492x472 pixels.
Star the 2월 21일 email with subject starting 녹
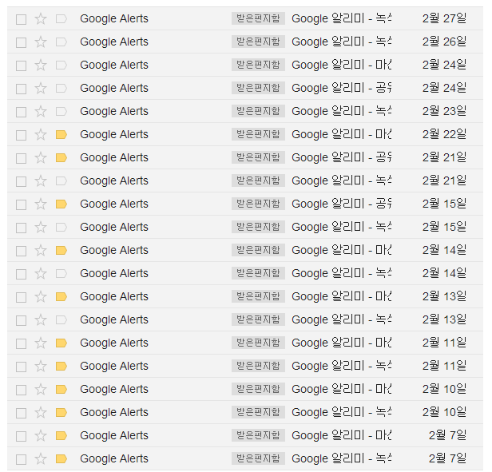pos(41,181)
